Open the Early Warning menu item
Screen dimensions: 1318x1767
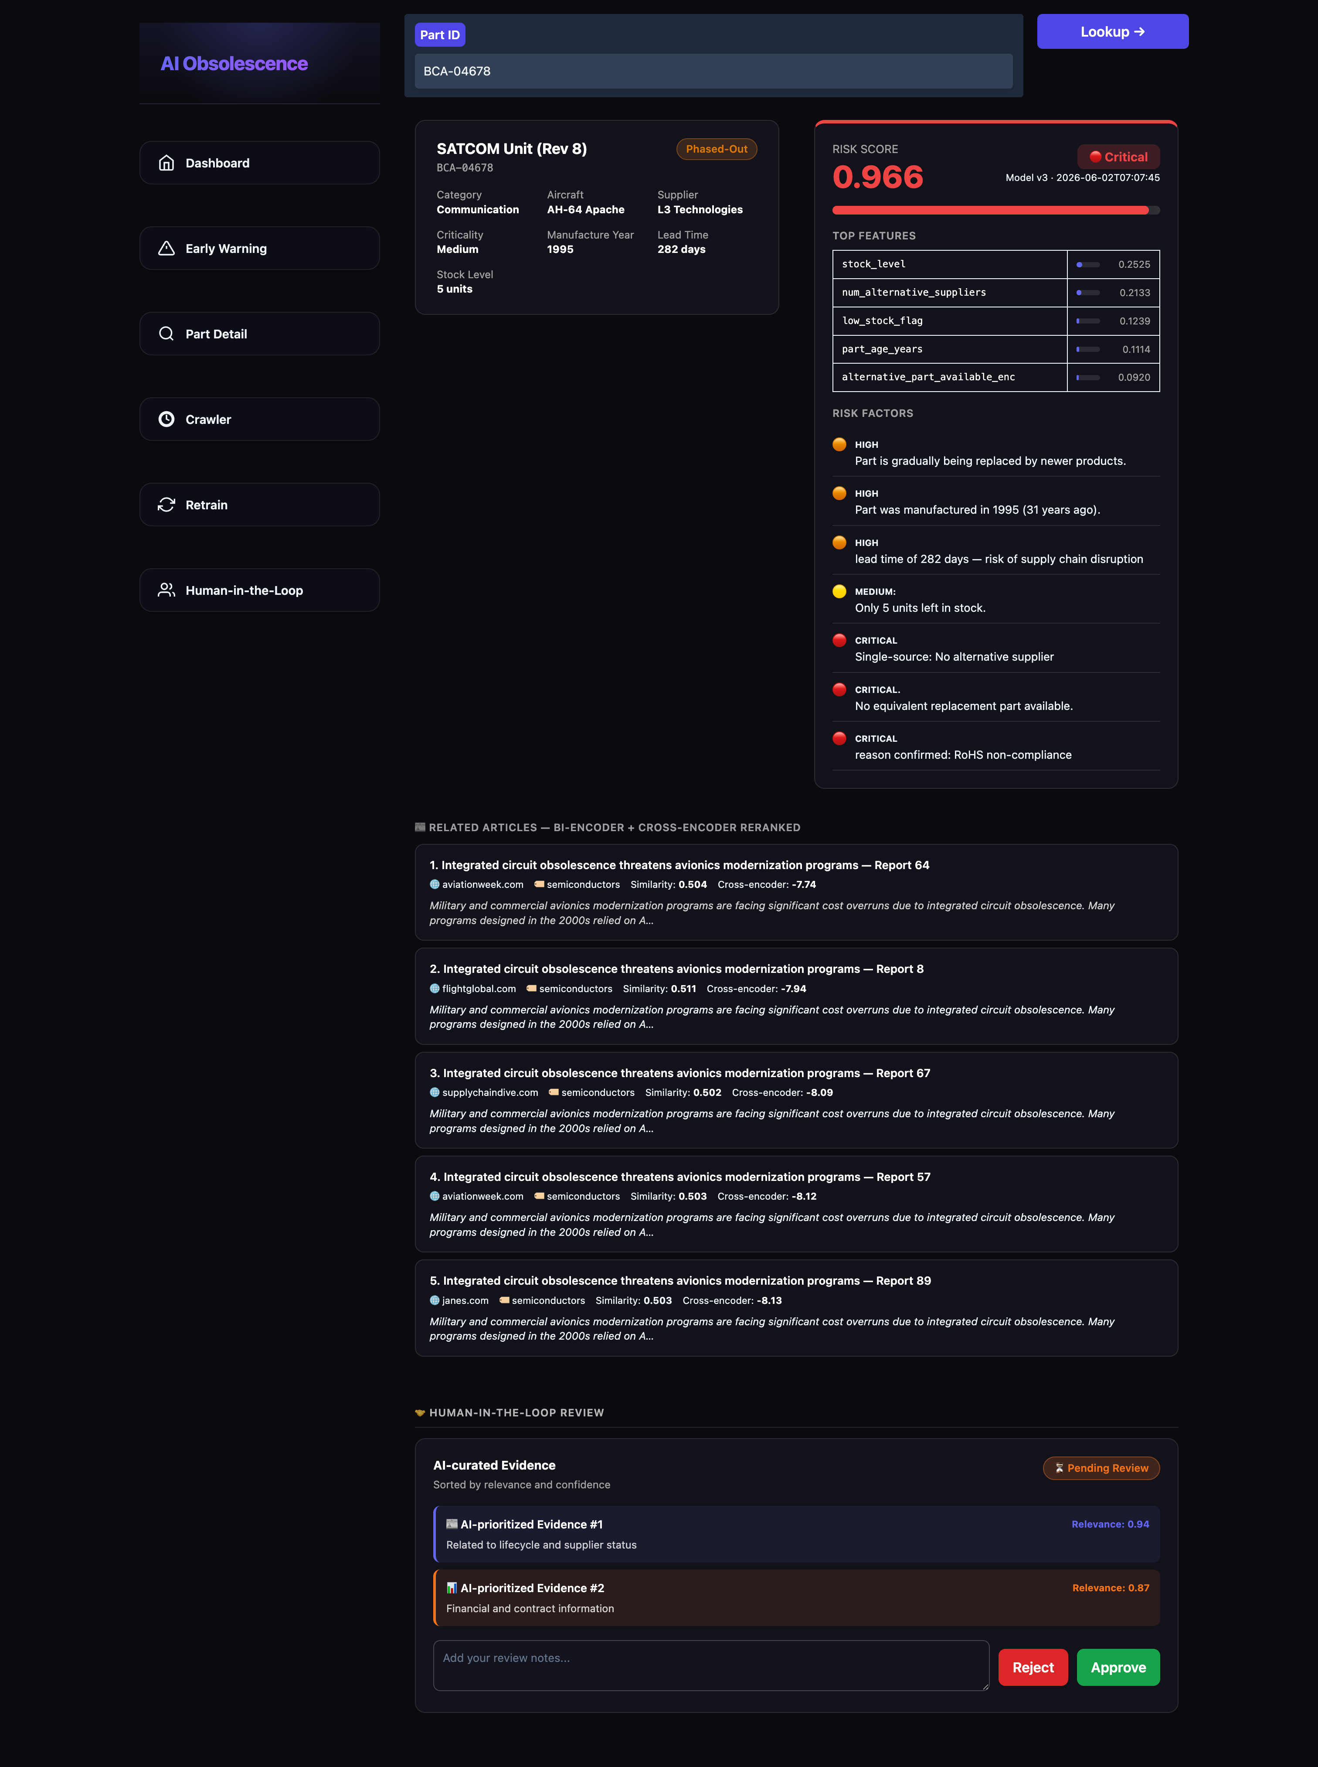coord(259,248)
